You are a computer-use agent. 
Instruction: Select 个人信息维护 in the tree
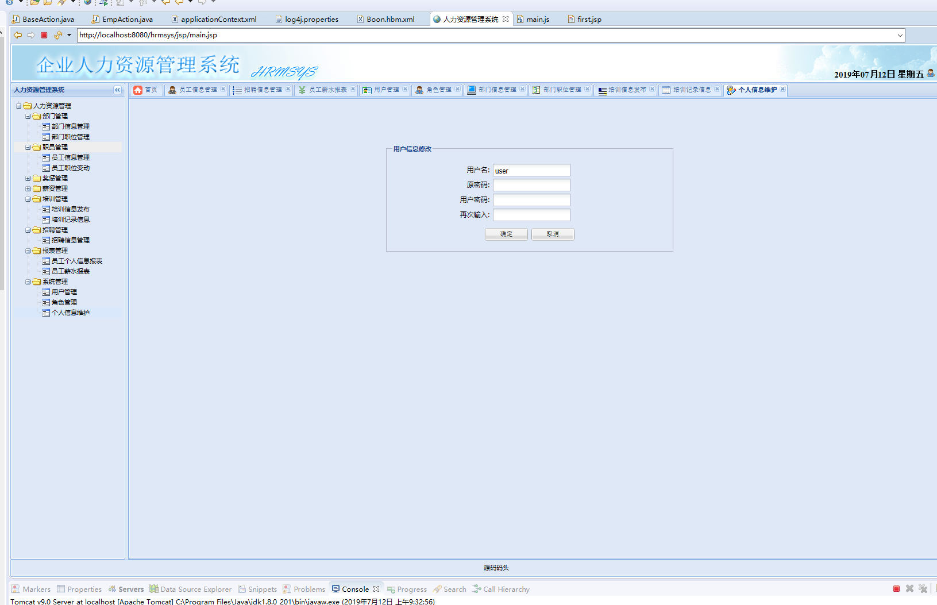pos(71,313)
